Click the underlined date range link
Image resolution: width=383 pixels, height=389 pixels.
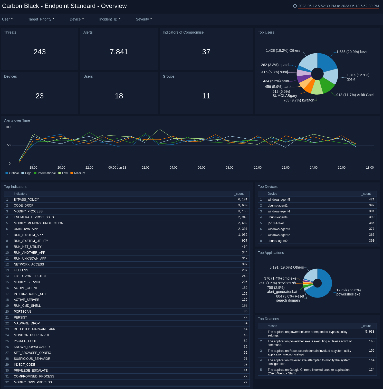[x=338, y=6]
